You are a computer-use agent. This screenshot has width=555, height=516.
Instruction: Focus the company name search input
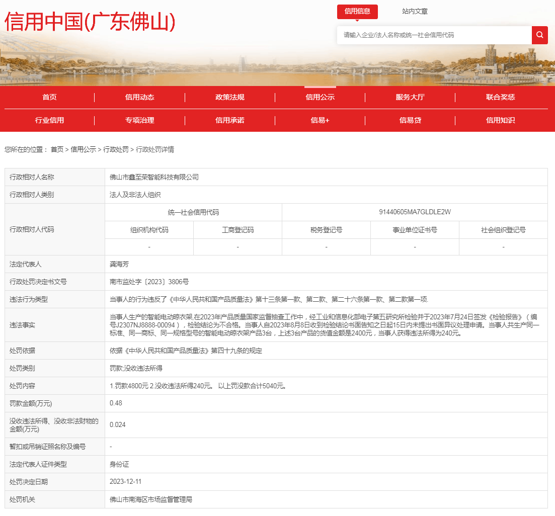coord(434,35)
